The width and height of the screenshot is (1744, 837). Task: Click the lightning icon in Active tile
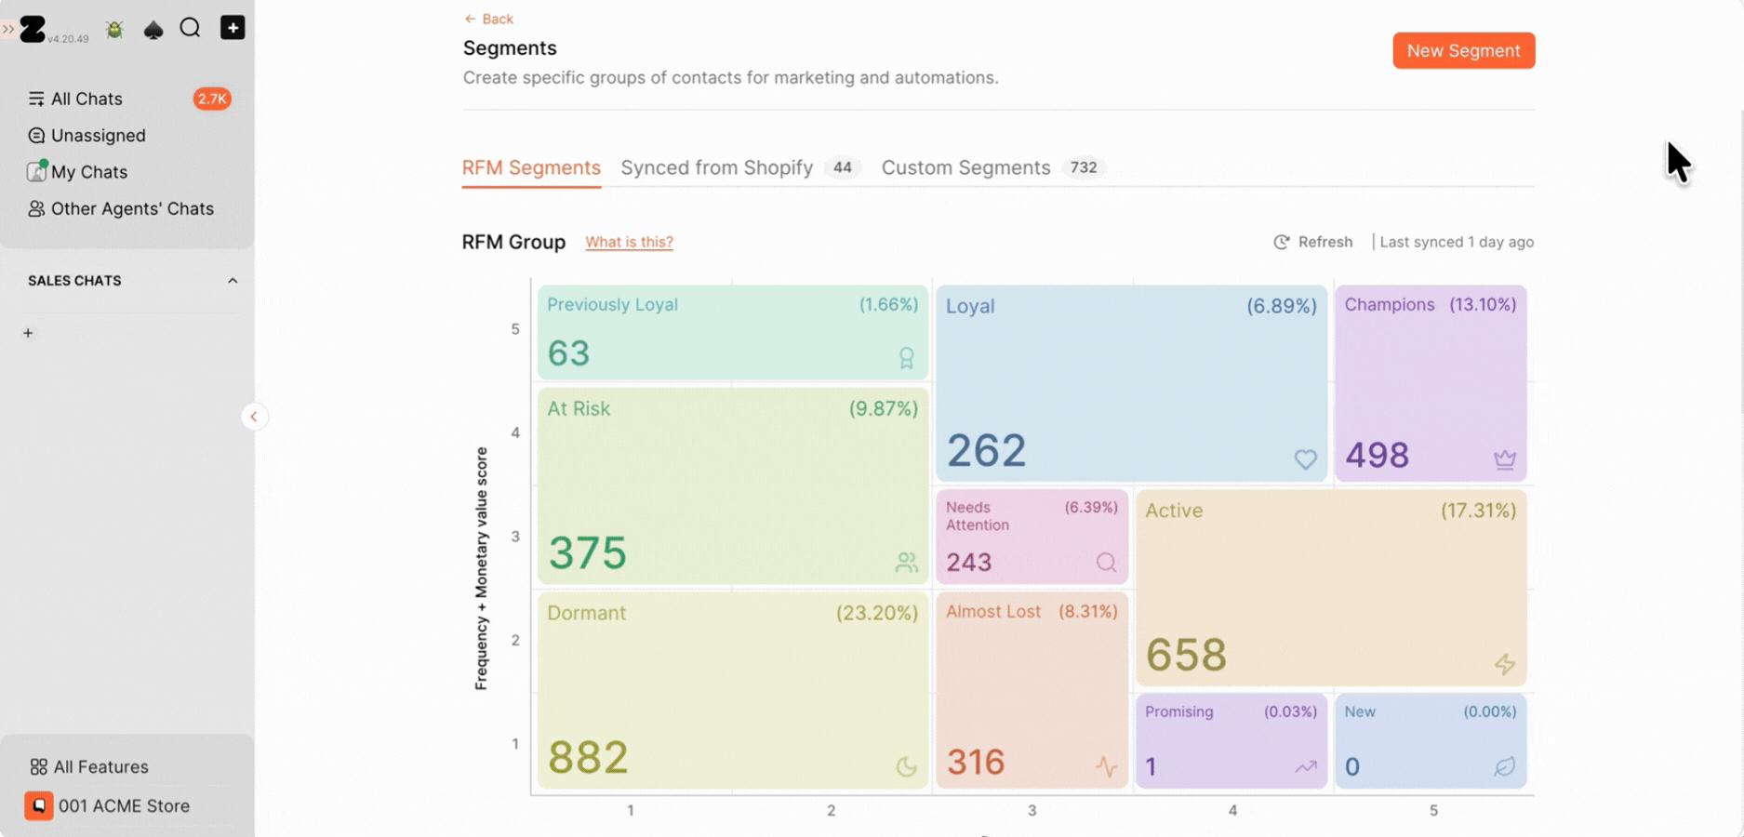pyautogui.click(x=1505, y=664)
